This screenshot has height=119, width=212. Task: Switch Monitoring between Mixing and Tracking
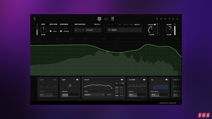(x=61, y=30)
